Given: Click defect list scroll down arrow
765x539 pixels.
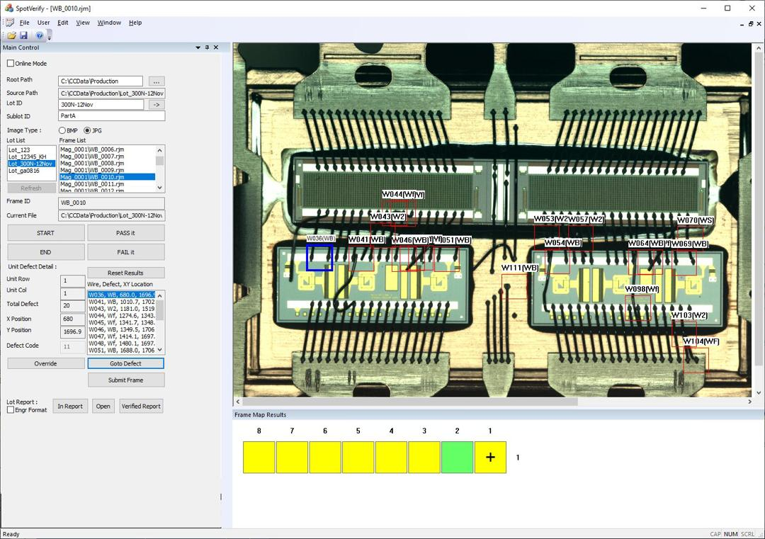Looking at the screenshot, I should point(160,350).
